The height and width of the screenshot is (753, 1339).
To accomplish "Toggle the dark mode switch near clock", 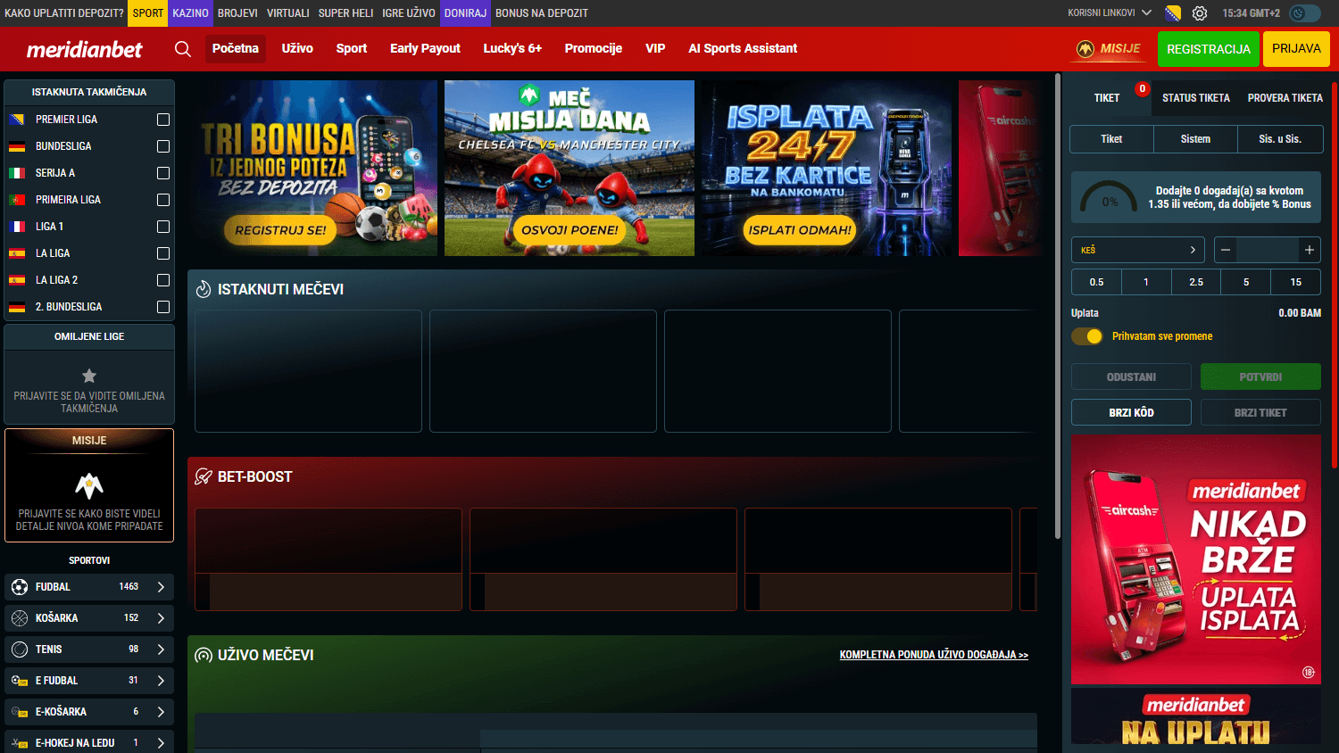I will [1305, 13].
